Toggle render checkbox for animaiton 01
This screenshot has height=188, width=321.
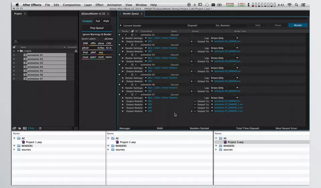point(126,35)
